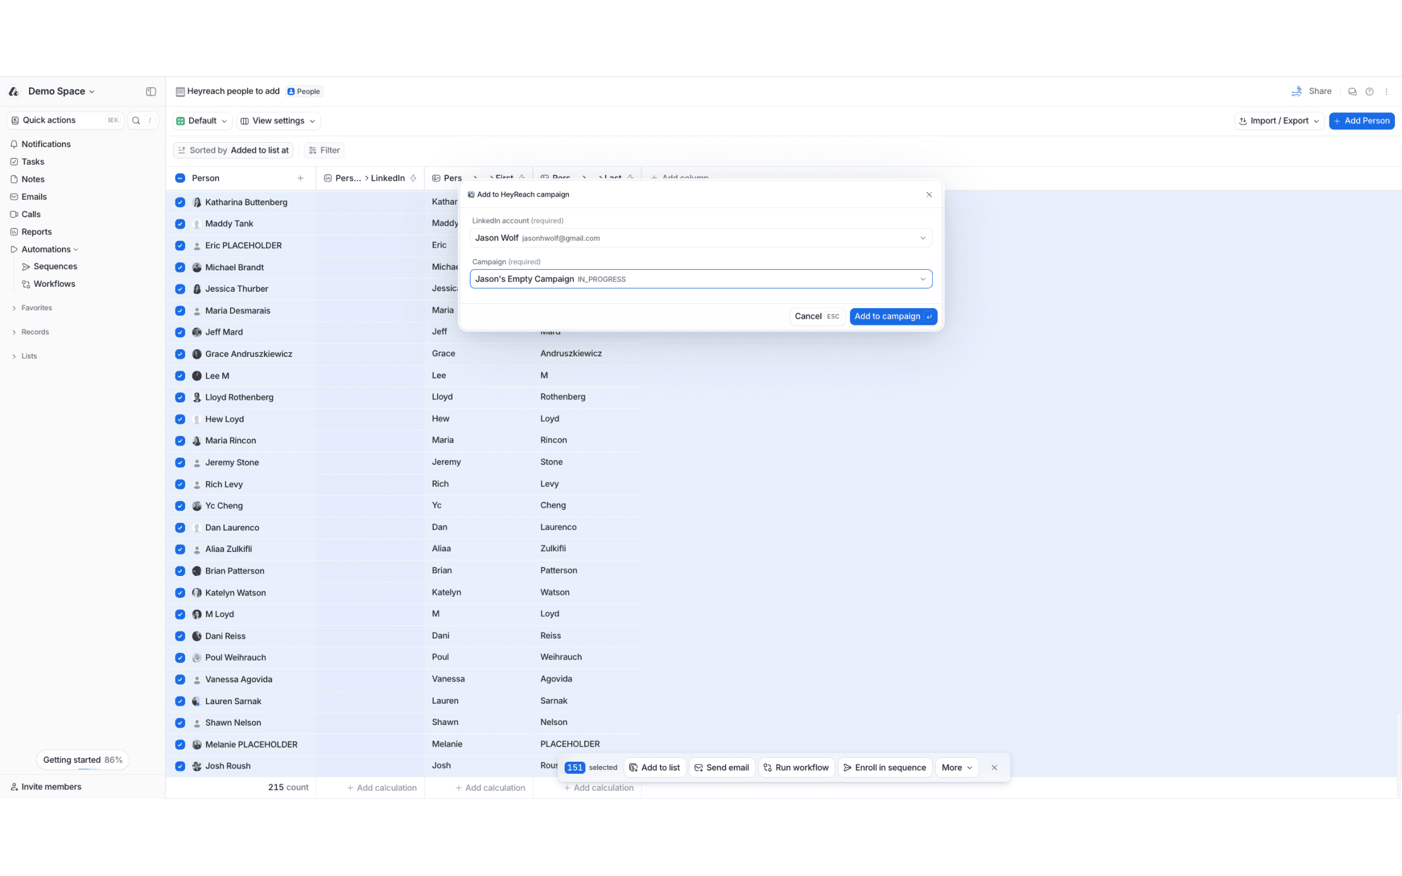Uncheck Jeremy Stone row checkbox
1402x876 pixels.
(180, 462)
